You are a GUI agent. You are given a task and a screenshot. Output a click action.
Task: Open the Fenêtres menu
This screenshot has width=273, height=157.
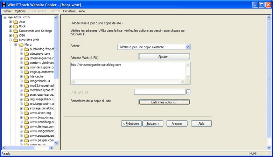(69, 11)
